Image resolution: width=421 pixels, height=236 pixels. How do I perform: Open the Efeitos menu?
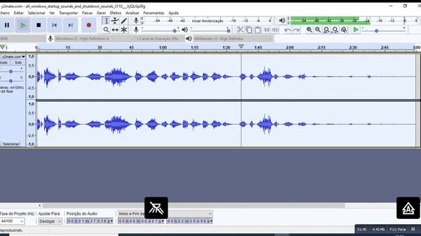pos(116,13)
